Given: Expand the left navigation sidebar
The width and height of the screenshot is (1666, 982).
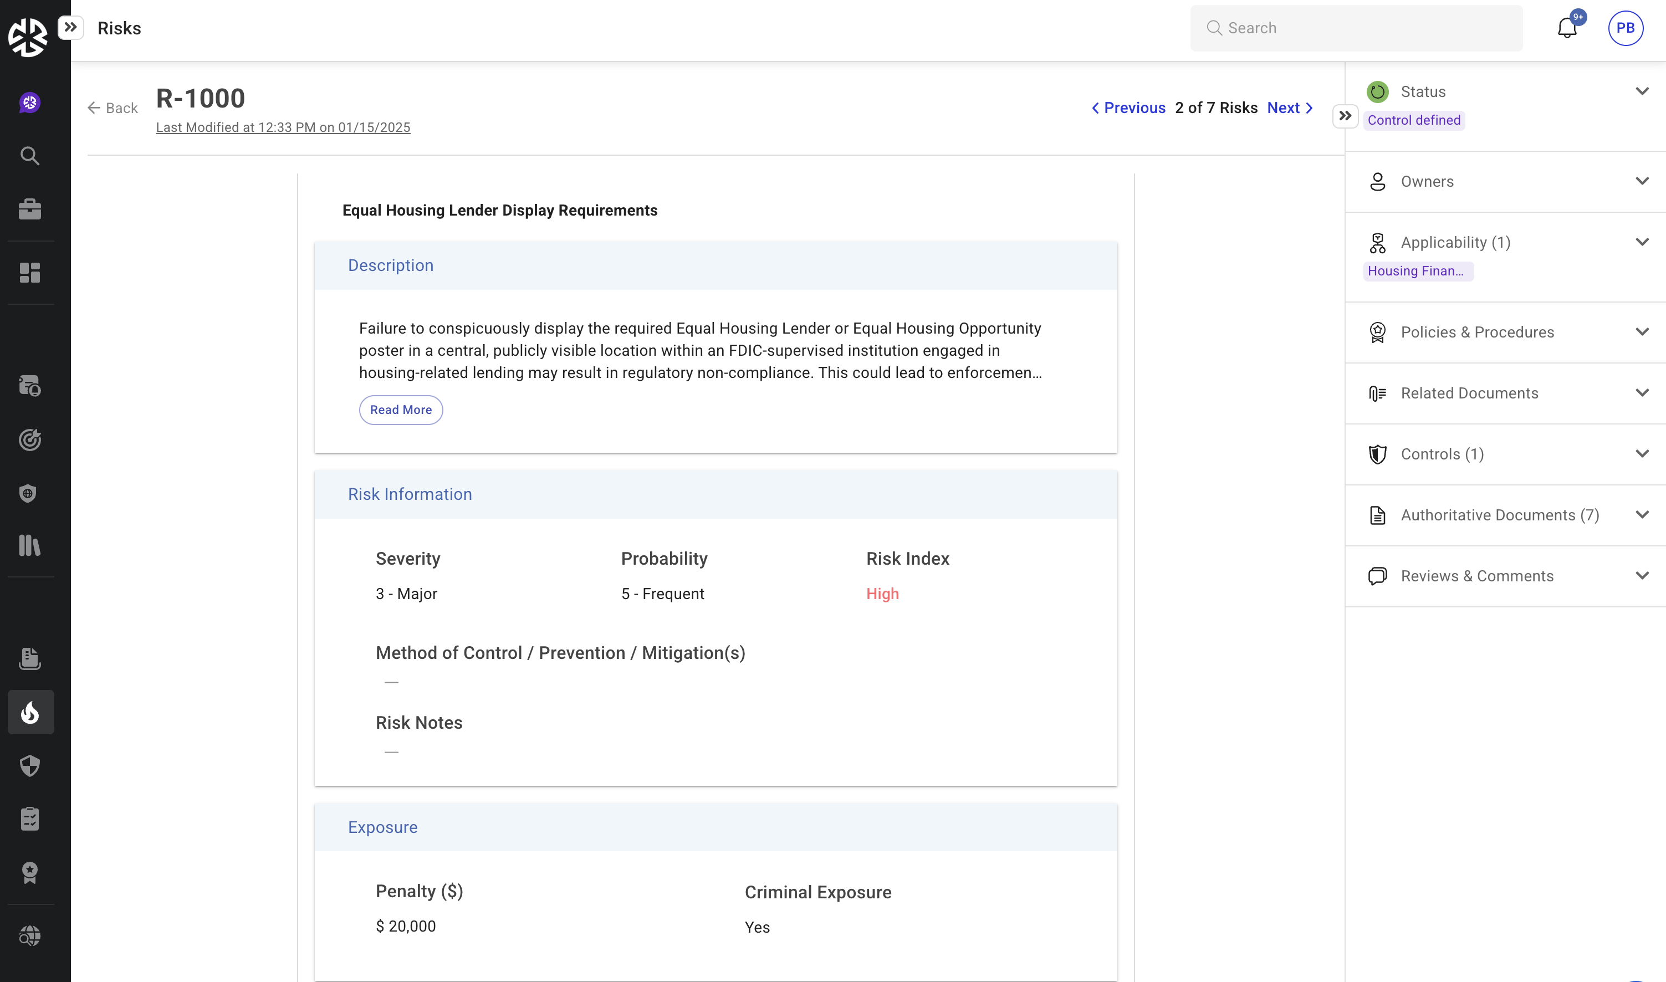Looking at the screenshot, I should click(71, 28).
